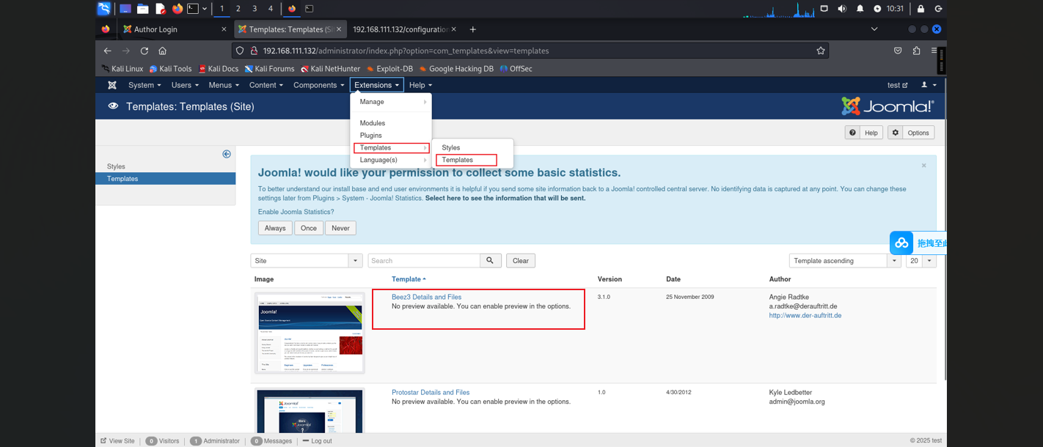Viewport: 1043px width, 447px height.
Task: Click the Save to Pocket icon
Action: (898, 51)
